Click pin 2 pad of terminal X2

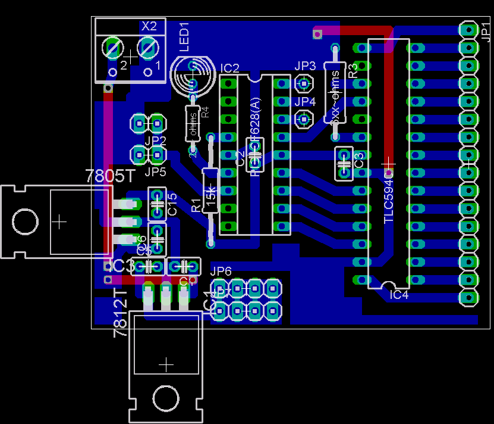(x=112, y=48)
